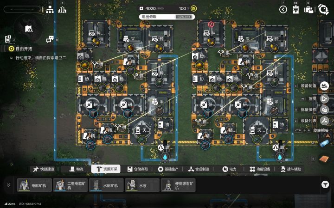Viewport: 334px width, 208px height.
Task: Open the map search icon
Action: 29,29
